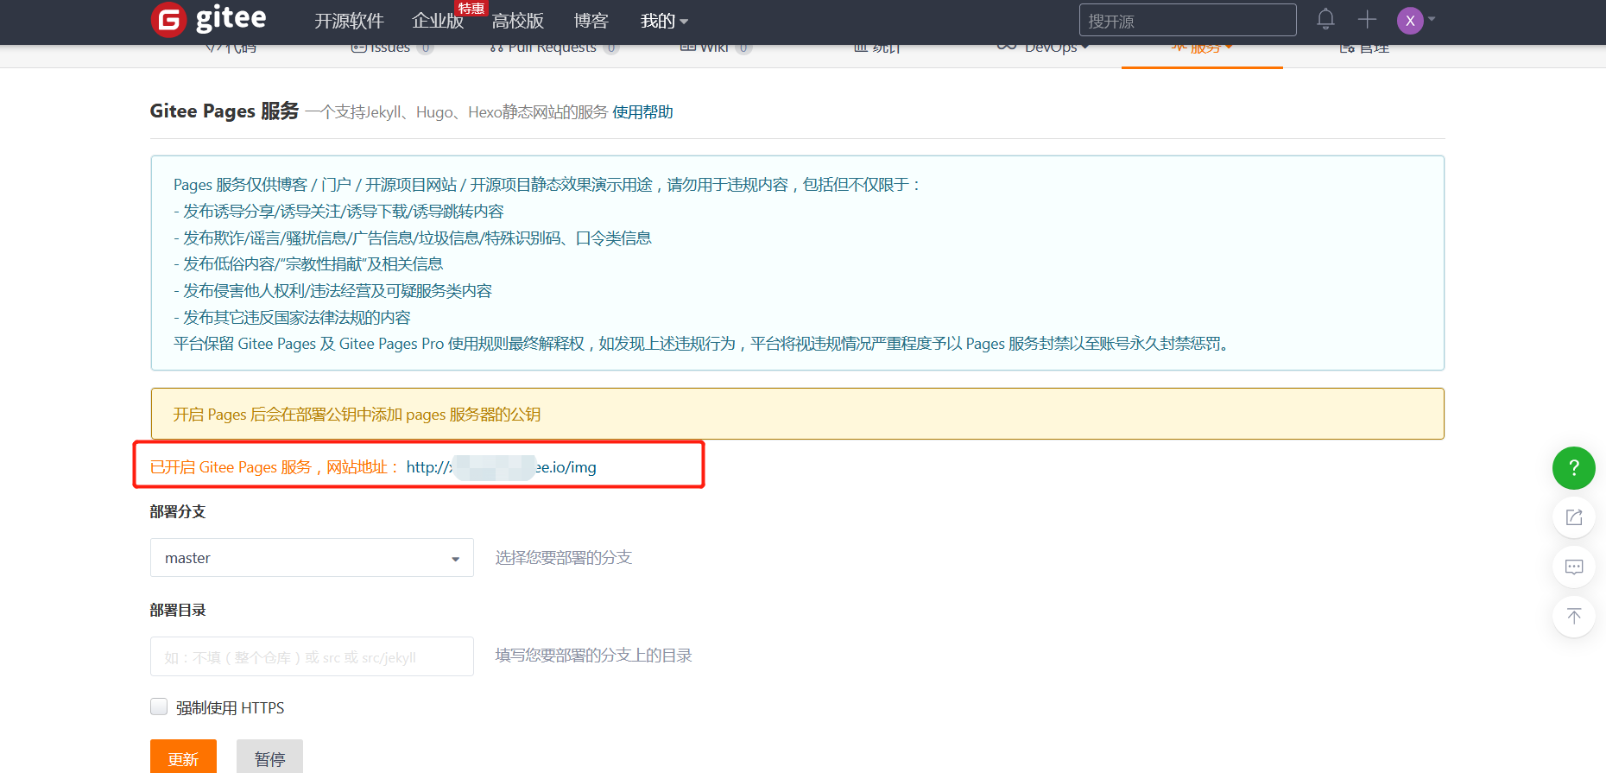
Task: Click the Gitee logo icon
Action: [168, 20]
